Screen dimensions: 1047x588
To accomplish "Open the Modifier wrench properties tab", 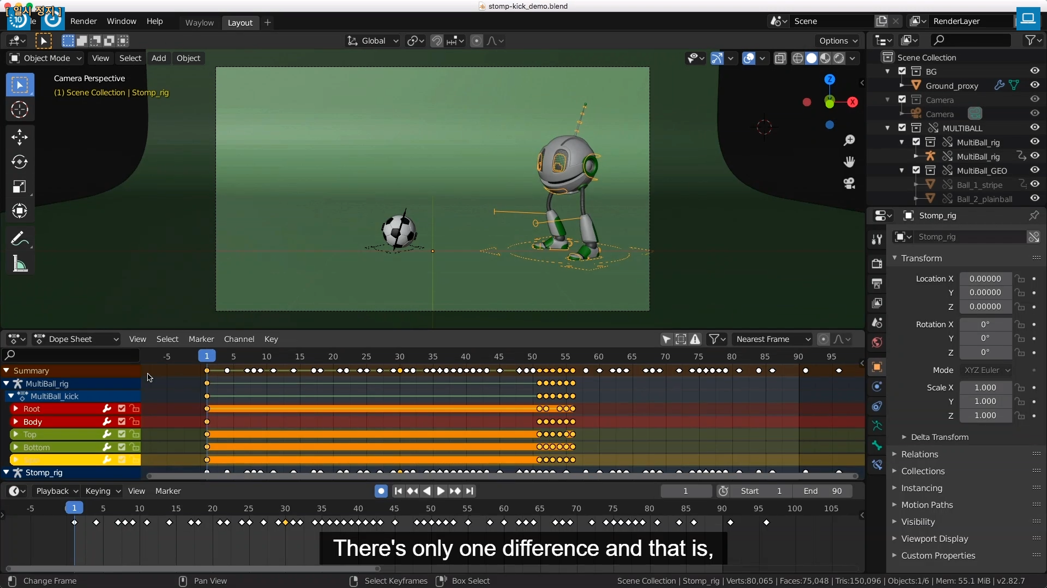I will (877, 239).
